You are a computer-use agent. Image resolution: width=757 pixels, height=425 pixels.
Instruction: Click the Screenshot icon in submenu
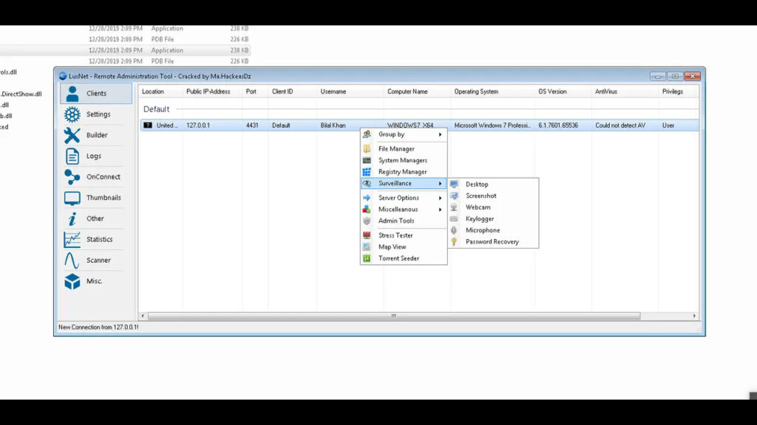tap(454, 196)
